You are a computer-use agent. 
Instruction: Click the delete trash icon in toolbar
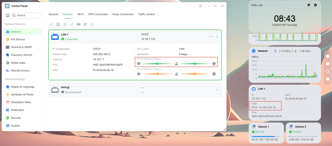65,24
